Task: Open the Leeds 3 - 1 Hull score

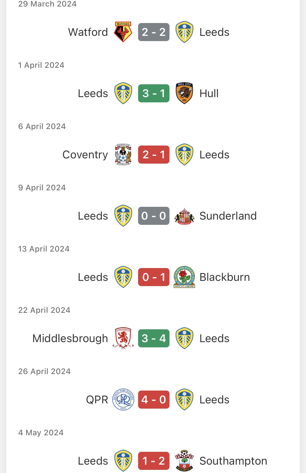Action: click(154, 93)
